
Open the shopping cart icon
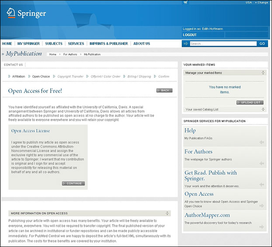[185, 3]
